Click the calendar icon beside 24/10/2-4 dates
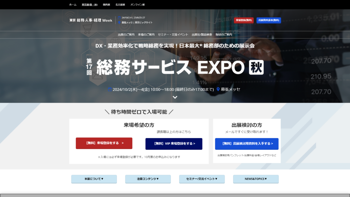The image size is (350, 197). (119, 18)
